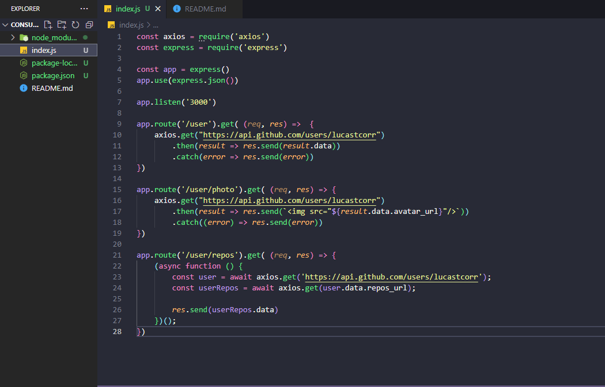The height and width of the screenshot is (387, 605).
Task: Close the index.js tab
Action: (x=158, y=9)
